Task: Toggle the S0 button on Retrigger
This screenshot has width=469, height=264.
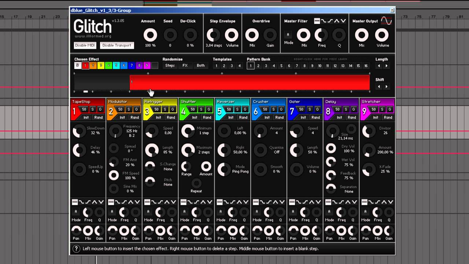Action: point(156,109)
